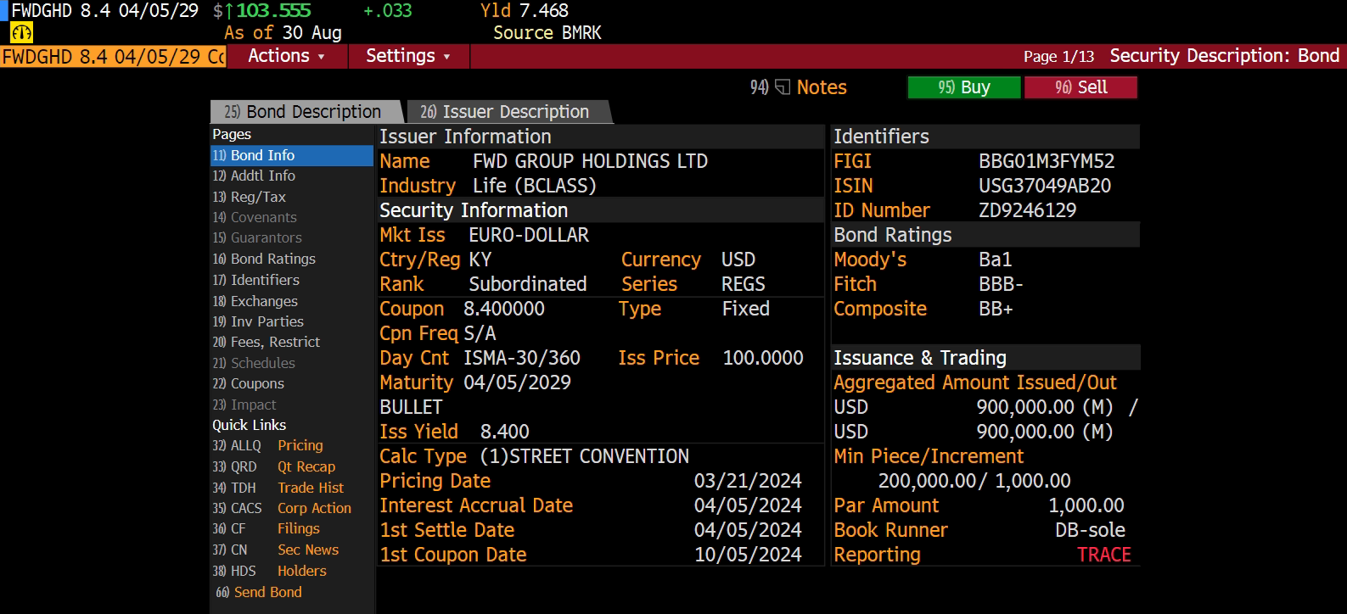Click the Par Amount value 1,000.00
This screenshot has width=1347, height=614.
click(x=1086, y=505)
